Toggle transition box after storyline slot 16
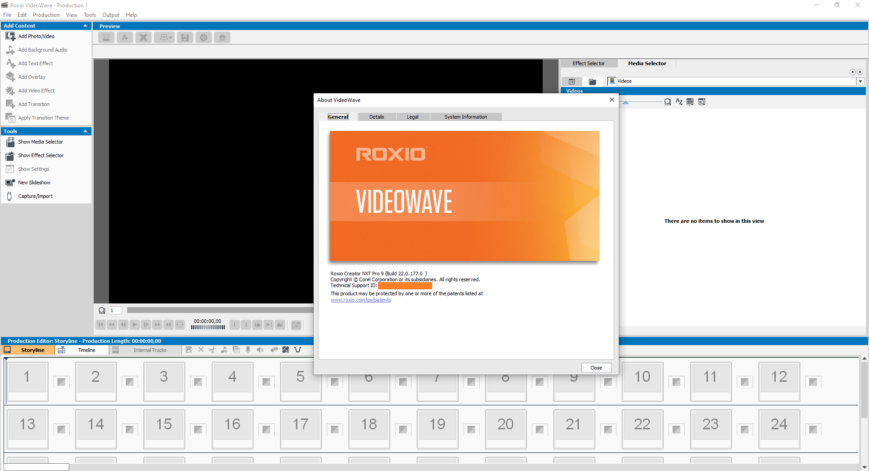The width and height of the screenshot is (869, 471). [x=266, y=429]
